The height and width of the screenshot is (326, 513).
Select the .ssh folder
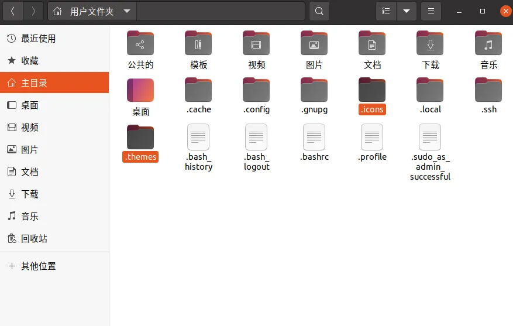(x=488, y=90)
